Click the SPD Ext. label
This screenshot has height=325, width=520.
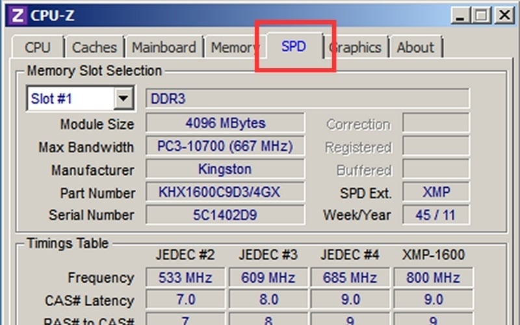pos(365,193)
